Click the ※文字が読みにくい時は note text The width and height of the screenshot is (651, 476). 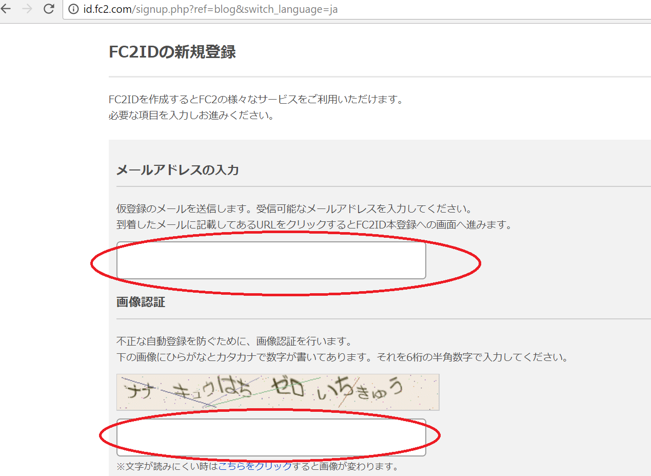coord(167,466)
